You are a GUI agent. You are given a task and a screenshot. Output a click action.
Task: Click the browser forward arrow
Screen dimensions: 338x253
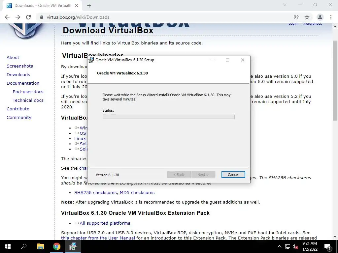point(18,17)
